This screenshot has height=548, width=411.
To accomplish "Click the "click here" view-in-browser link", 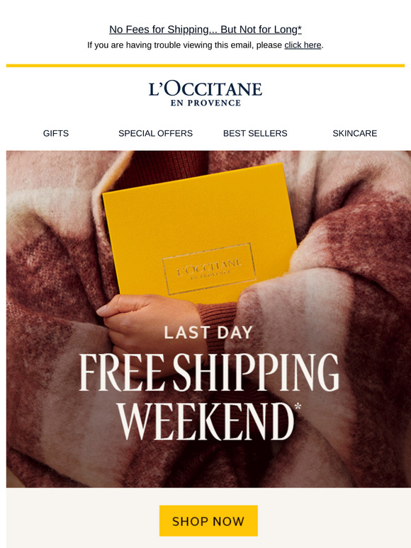I will (303, 45).
